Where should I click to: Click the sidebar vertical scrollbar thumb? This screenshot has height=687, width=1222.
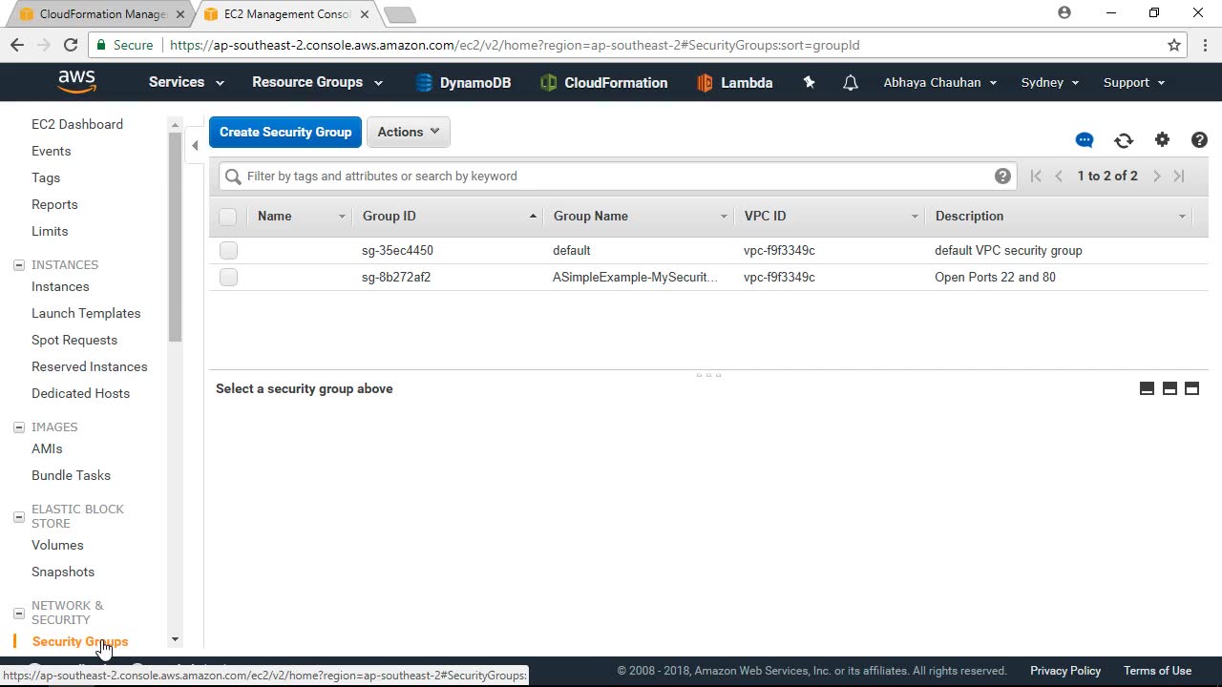pos(175,237)
